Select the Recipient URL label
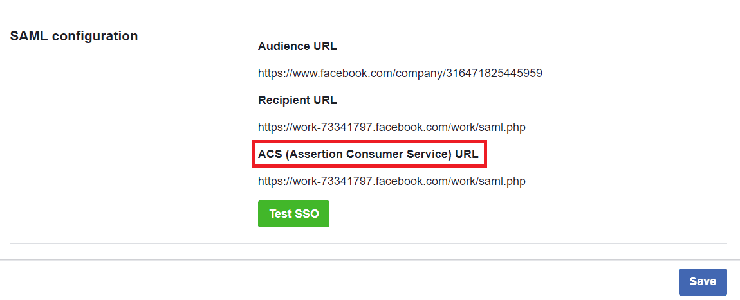 pyautogui.click(x=297, y=100)
